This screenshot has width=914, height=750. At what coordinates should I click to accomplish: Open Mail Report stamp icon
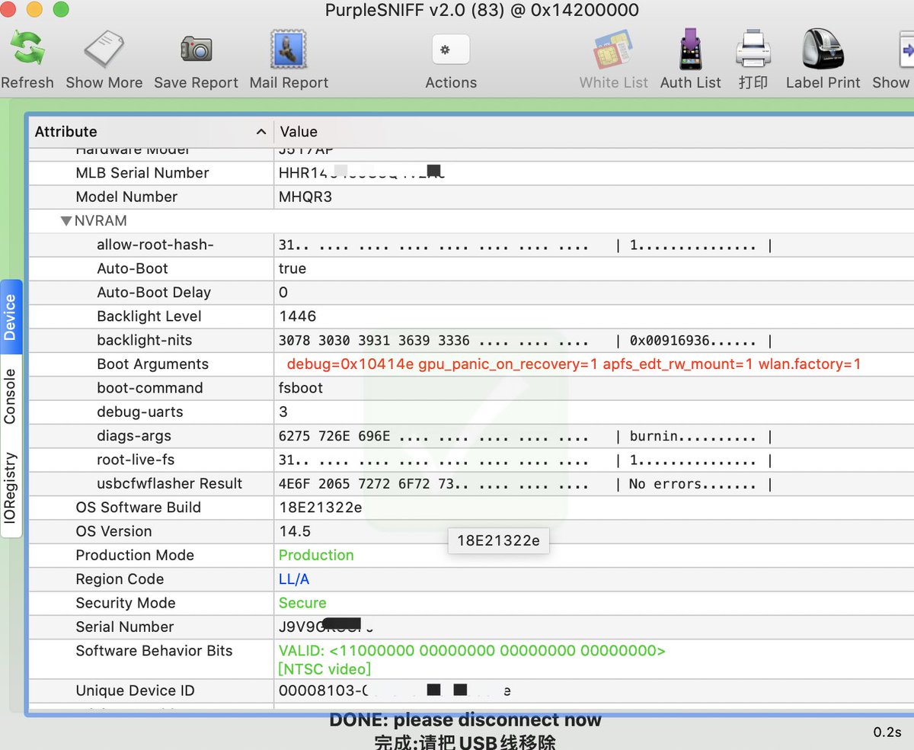289,49
